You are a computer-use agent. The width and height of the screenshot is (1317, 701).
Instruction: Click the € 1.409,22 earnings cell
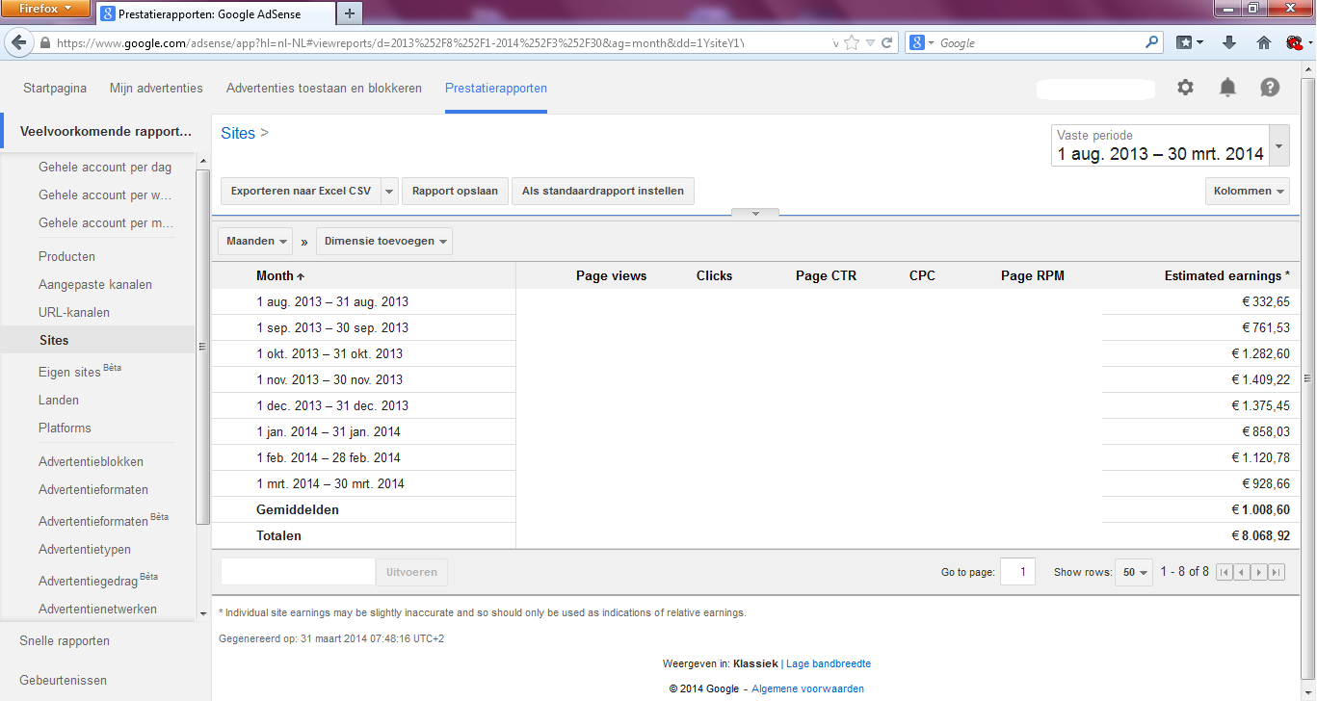point(1261,379)
